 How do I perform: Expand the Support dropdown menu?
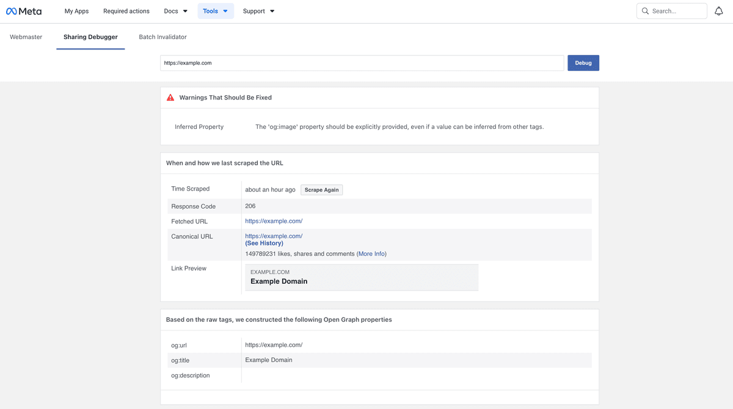point(259,11)
